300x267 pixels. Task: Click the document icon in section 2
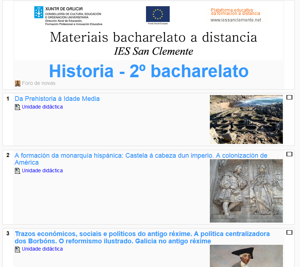tap(18, 171)
